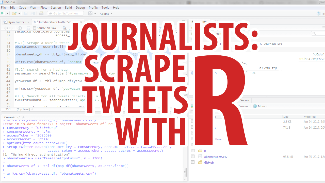Open the panes layout dropdown arrow
The width and height of the screenshot is (325, 183).
click(95, 14)
